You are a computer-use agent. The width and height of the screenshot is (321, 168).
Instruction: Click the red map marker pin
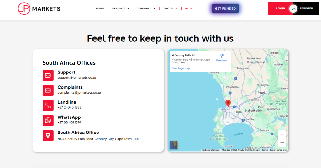[x=228, y=103]
